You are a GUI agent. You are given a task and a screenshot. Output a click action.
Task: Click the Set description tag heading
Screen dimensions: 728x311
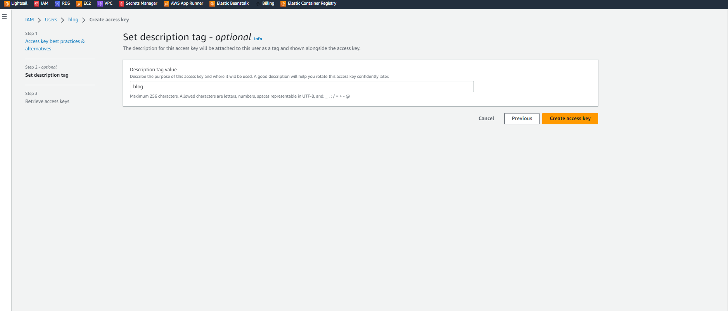(x=187, y=37)
